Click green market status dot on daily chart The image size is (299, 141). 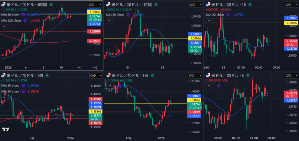152,75
